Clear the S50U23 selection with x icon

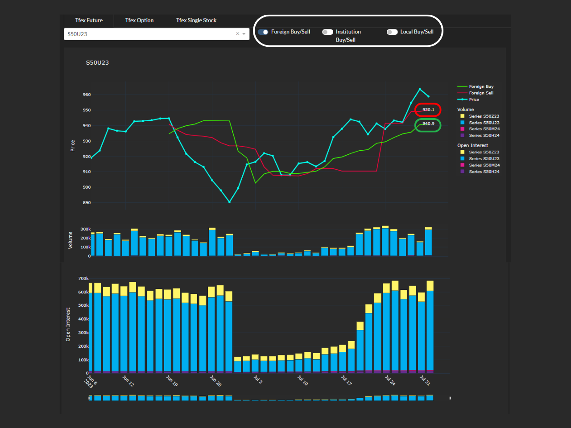238,33
